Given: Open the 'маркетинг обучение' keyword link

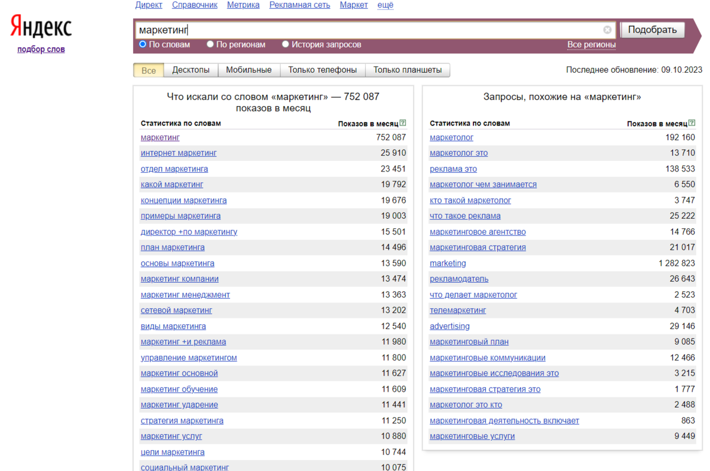Looking at the screenshot, I should pyautogui.click(x=179, y=389).
